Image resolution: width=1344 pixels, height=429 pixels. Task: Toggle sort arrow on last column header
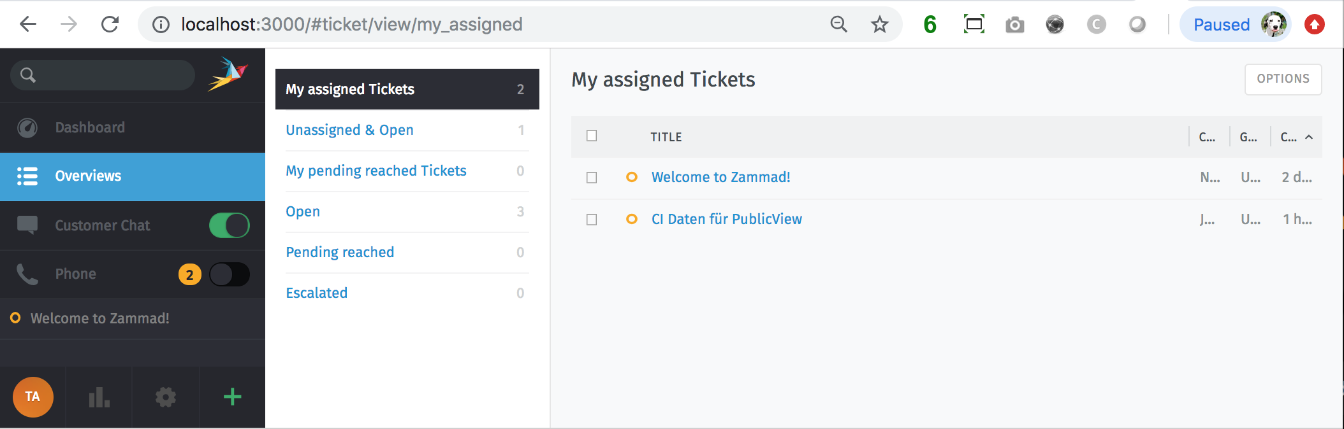pyautogui.click(x=1309, y=137)
